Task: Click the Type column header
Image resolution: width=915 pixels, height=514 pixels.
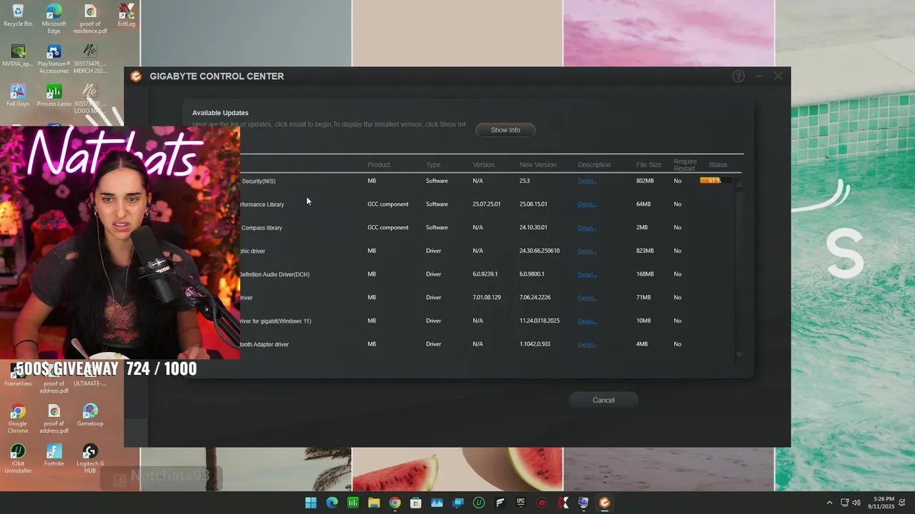Action: 433,165
